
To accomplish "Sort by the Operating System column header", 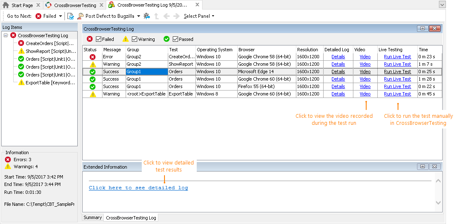I will [217, 50].
